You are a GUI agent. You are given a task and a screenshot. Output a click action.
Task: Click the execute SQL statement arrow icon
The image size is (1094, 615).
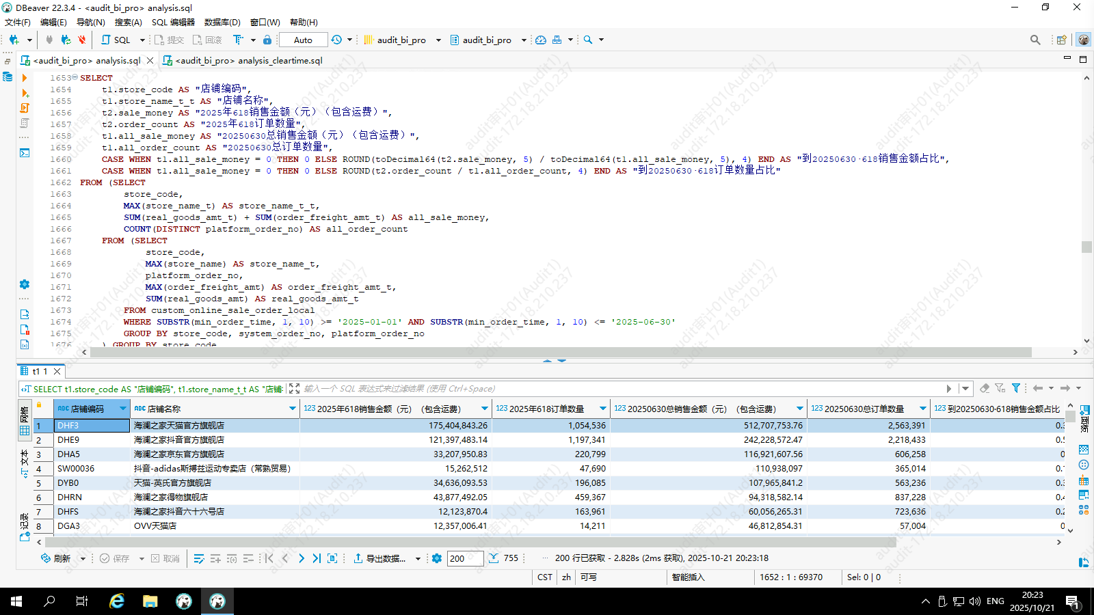25,78
